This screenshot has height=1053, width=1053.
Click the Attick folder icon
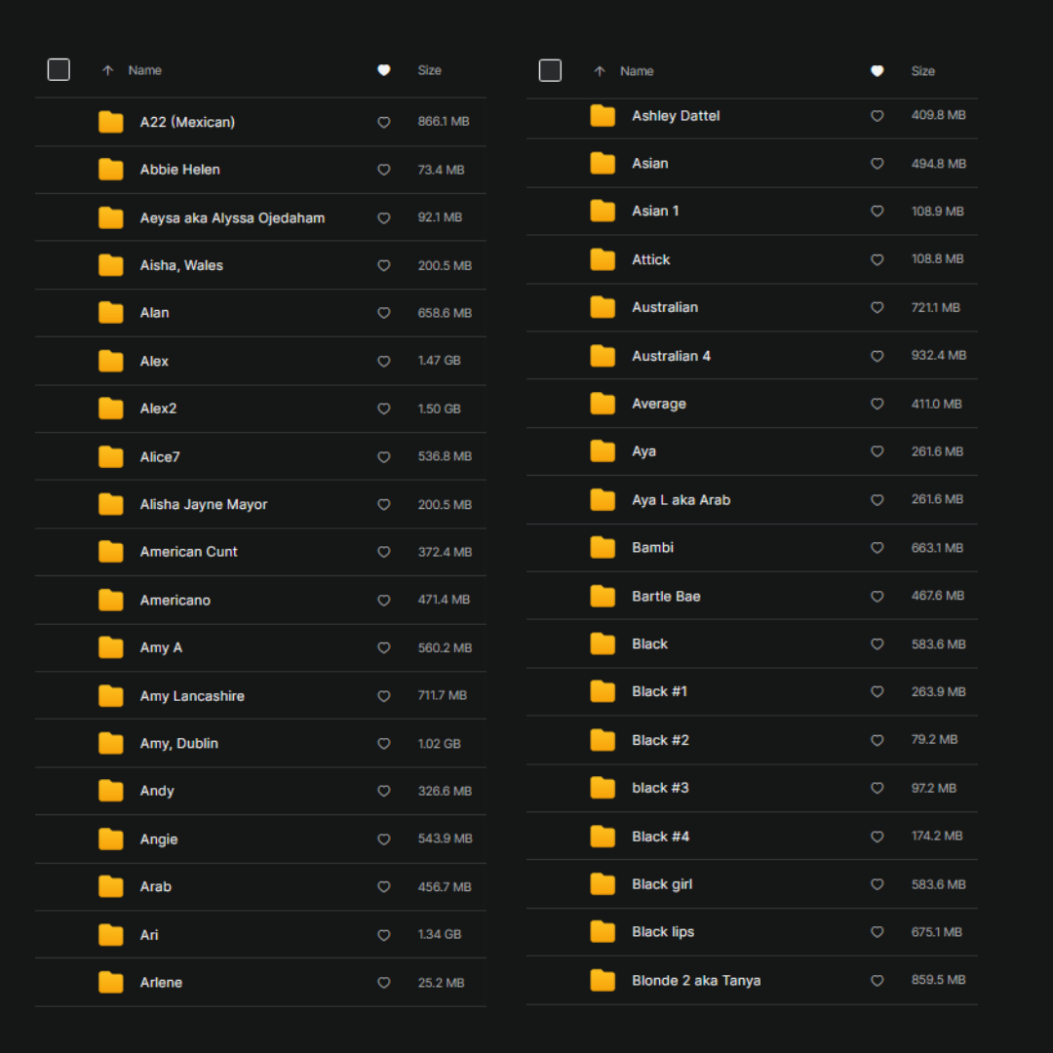point(603,259)
